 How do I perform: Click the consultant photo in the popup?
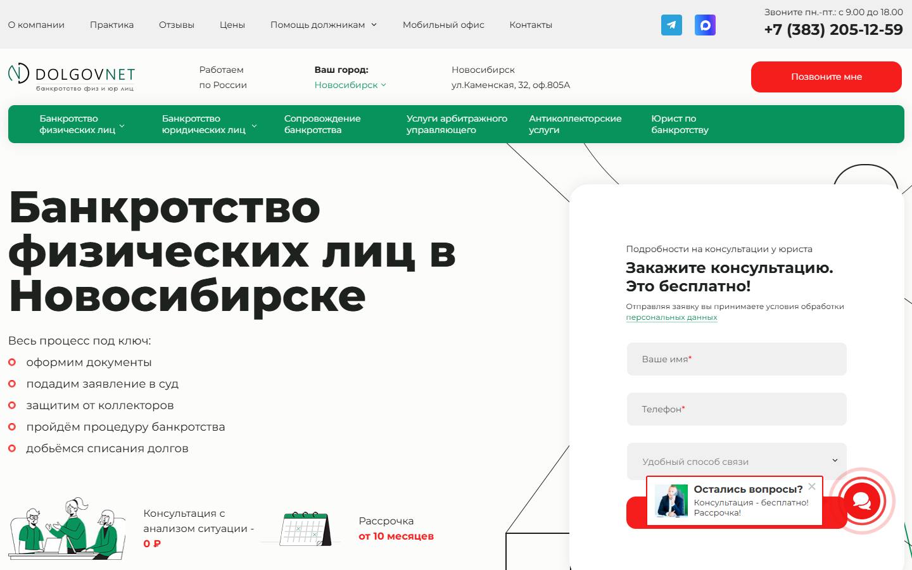pos(671,501)
